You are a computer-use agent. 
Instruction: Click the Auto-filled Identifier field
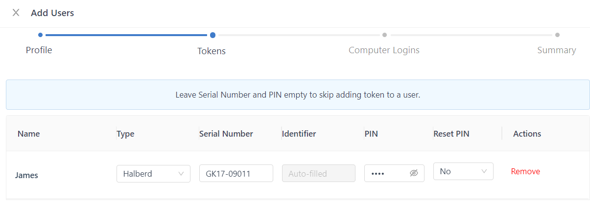point(318,173)
